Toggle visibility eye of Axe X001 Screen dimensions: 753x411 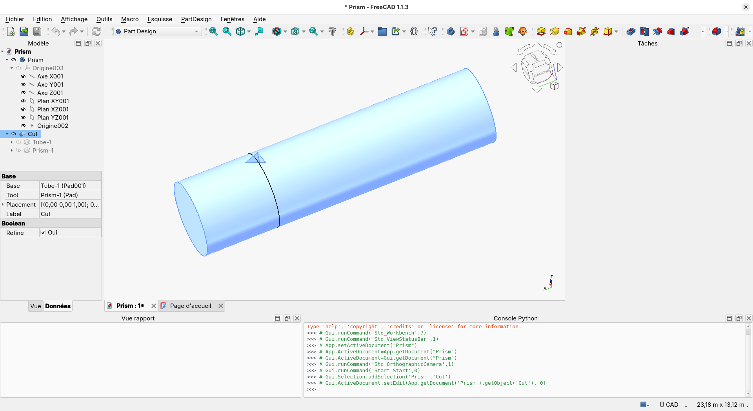[x=23, y=76]
